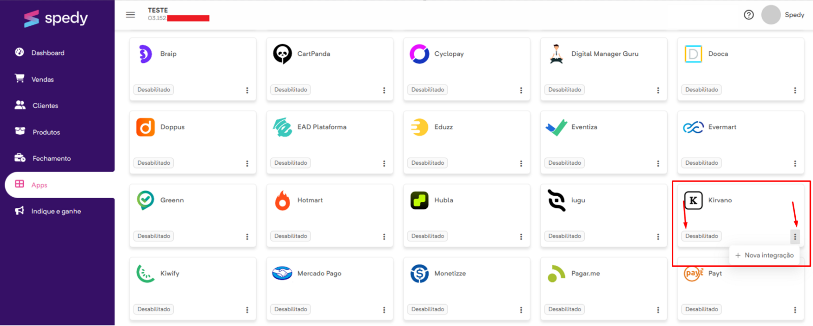Open the three-dot menu on Braip card
Screen dimensions: 813x326
click(247, 90)
